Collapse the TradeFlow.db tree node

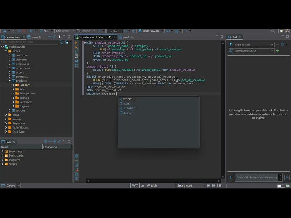tap(3, 47)
